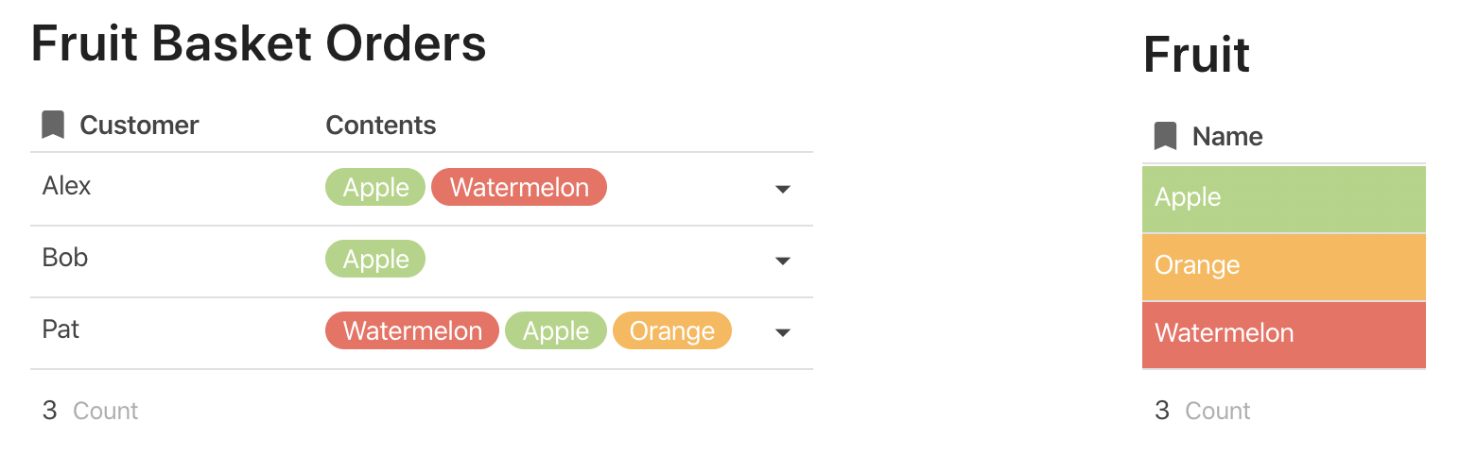The width and height of the screenshot is (1477, 455).
Task: Click the Apple tag in Alex's row
Action: pos(375,187)
